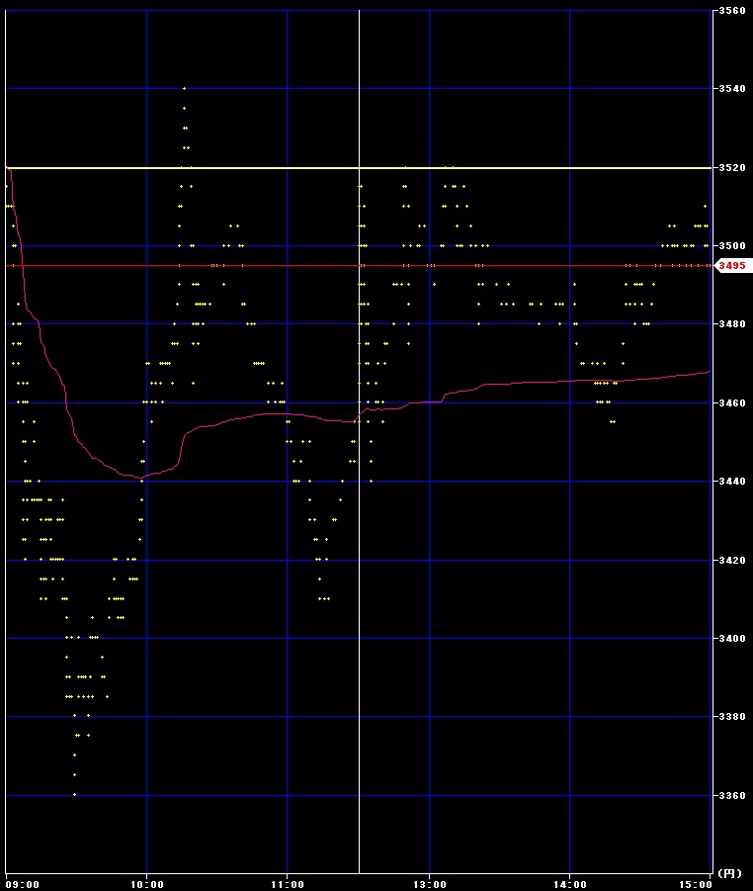Image resolution: width=753 pixels, height=891 pixels.
Task: Click the 10:00 time axis label
Action: 147,885
